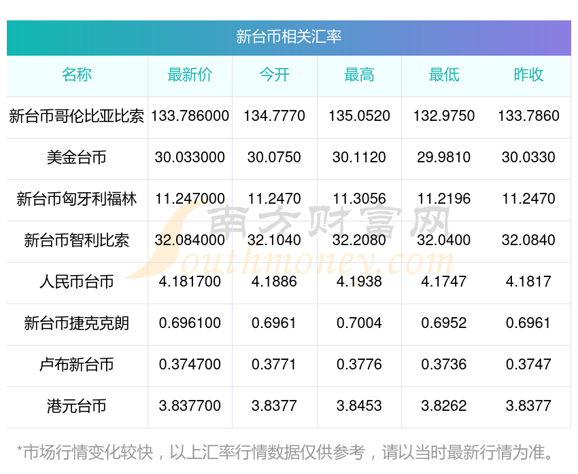Viewport: 578px width, 474px height.
Task: Click value 32.1040
Action: pyautogui.click(x=274, y=240)
